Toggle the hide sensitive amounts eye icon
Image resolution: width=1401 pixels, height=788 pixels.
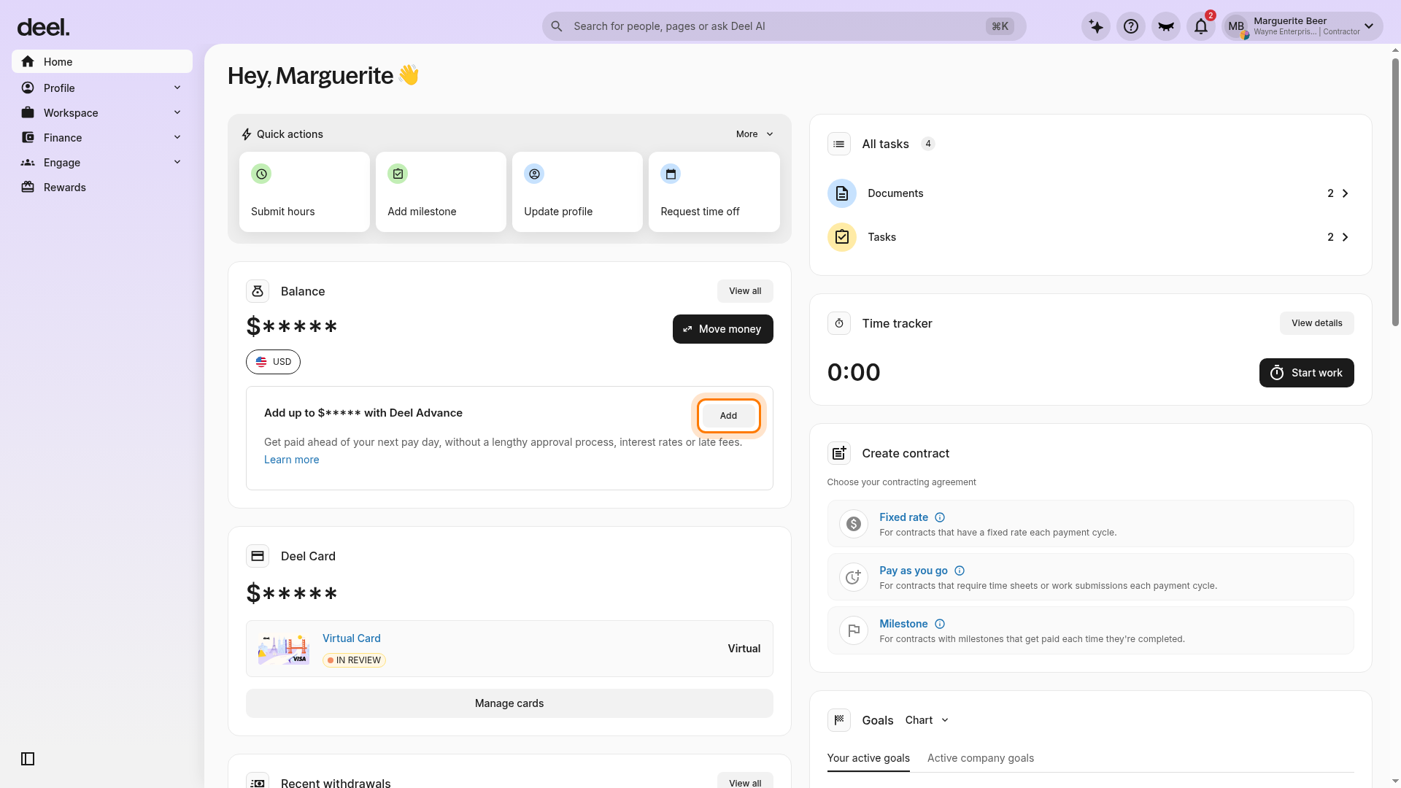(x=1166, y=26)
